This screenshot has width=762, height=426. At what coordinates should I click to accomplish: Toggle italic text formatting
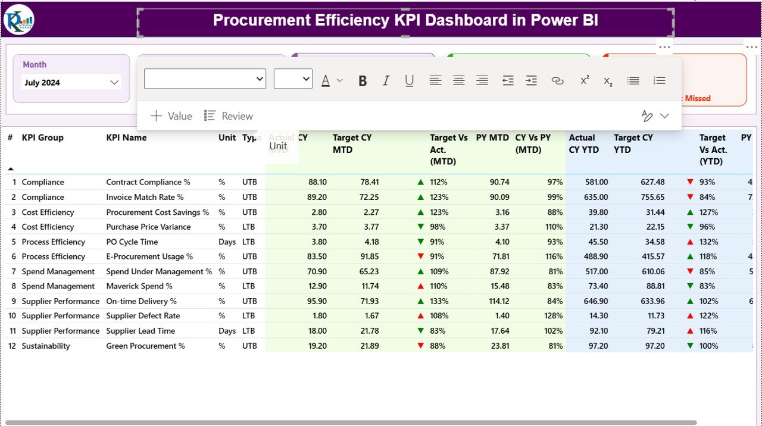click(x=386, y=81)
